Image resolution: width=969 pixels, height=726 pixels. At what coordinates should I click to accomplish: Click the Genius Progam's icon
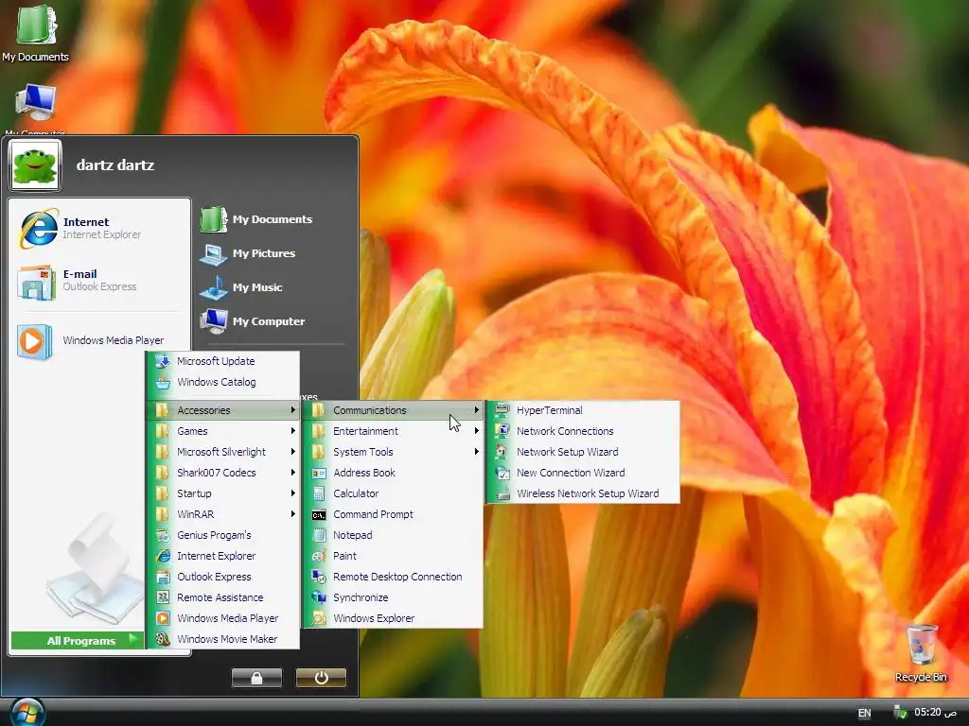tap(163, 535)
